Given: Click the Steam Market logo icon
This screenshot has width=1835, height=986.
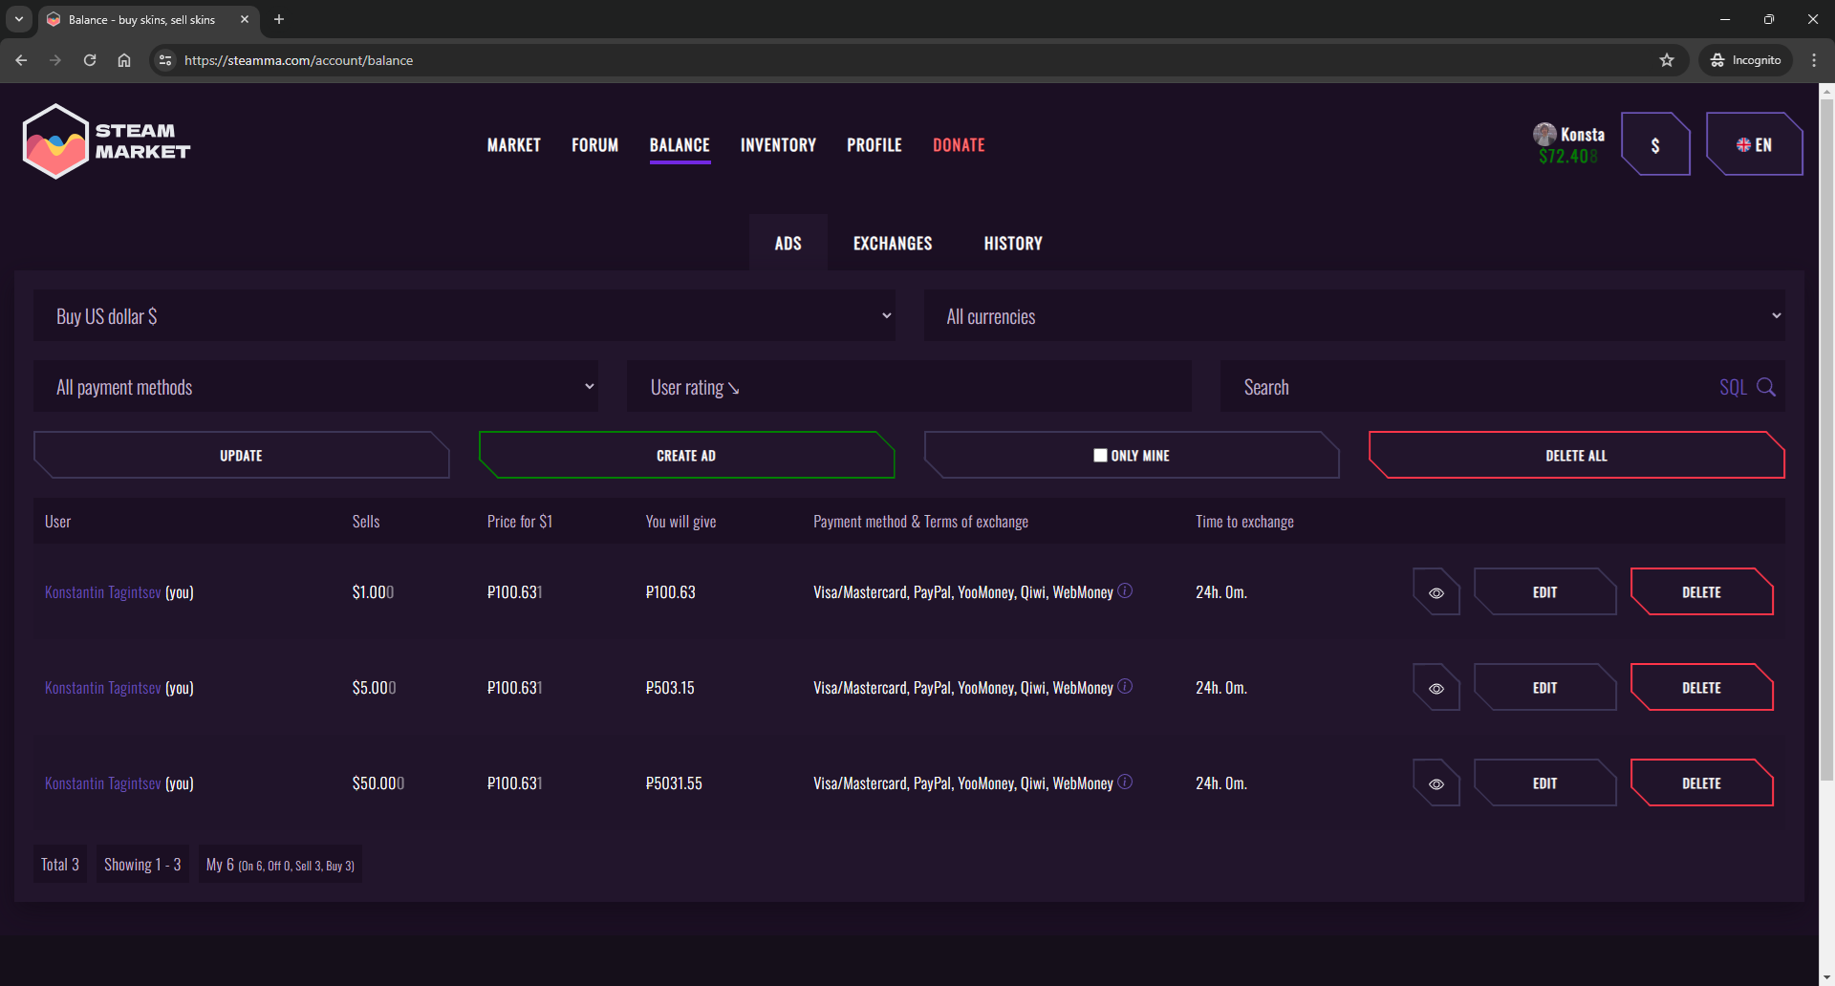Looking at the screenshot, I should [x=55, y=141].
